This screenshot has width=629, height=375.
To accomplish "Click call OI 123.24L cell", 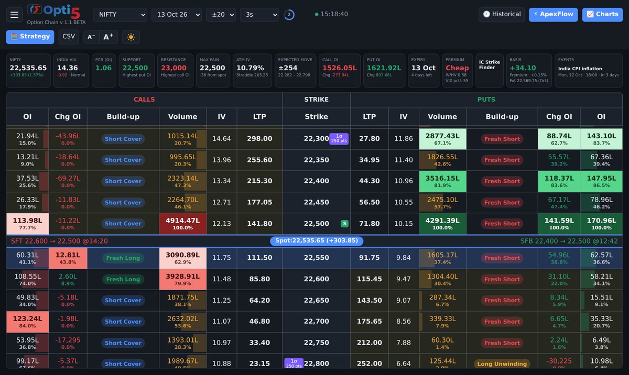I will click(27, 322).
